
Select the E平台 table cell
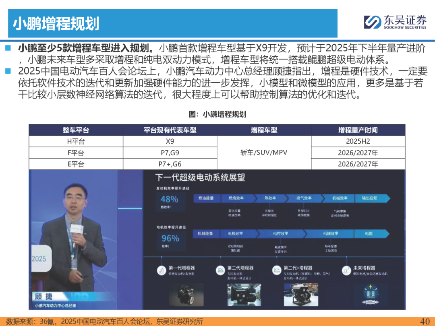pyautogui.click(x=76, y=164)
